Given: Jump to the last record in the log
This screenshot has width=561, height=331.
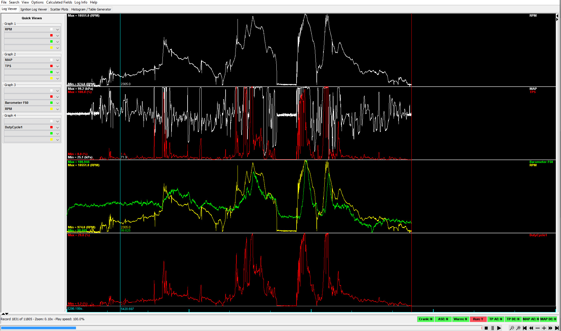Looking at the screenshot, I should point(557,328).
